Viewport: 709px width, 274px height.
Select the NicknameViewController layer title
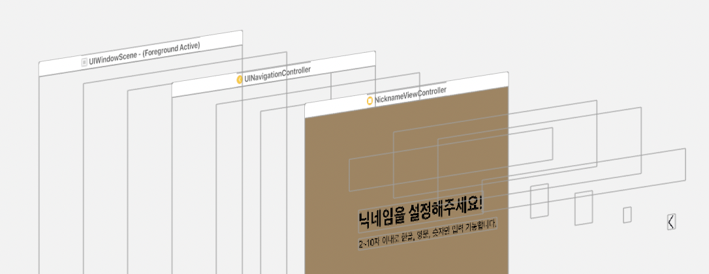411,95
